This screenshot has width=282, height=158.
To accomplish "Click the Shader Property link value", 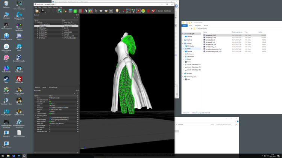I will [60, 120].
